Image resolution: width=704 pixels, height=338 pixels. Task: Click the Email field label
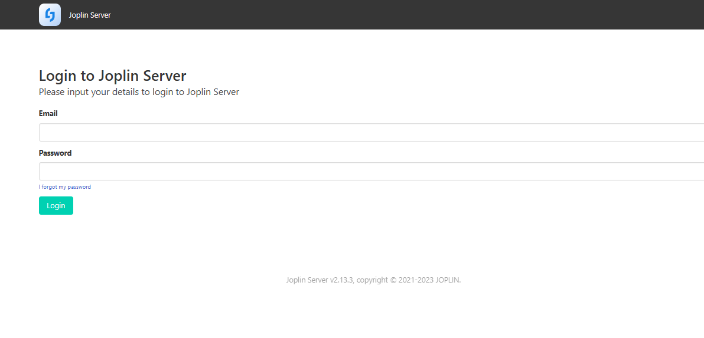pos(48,114)
